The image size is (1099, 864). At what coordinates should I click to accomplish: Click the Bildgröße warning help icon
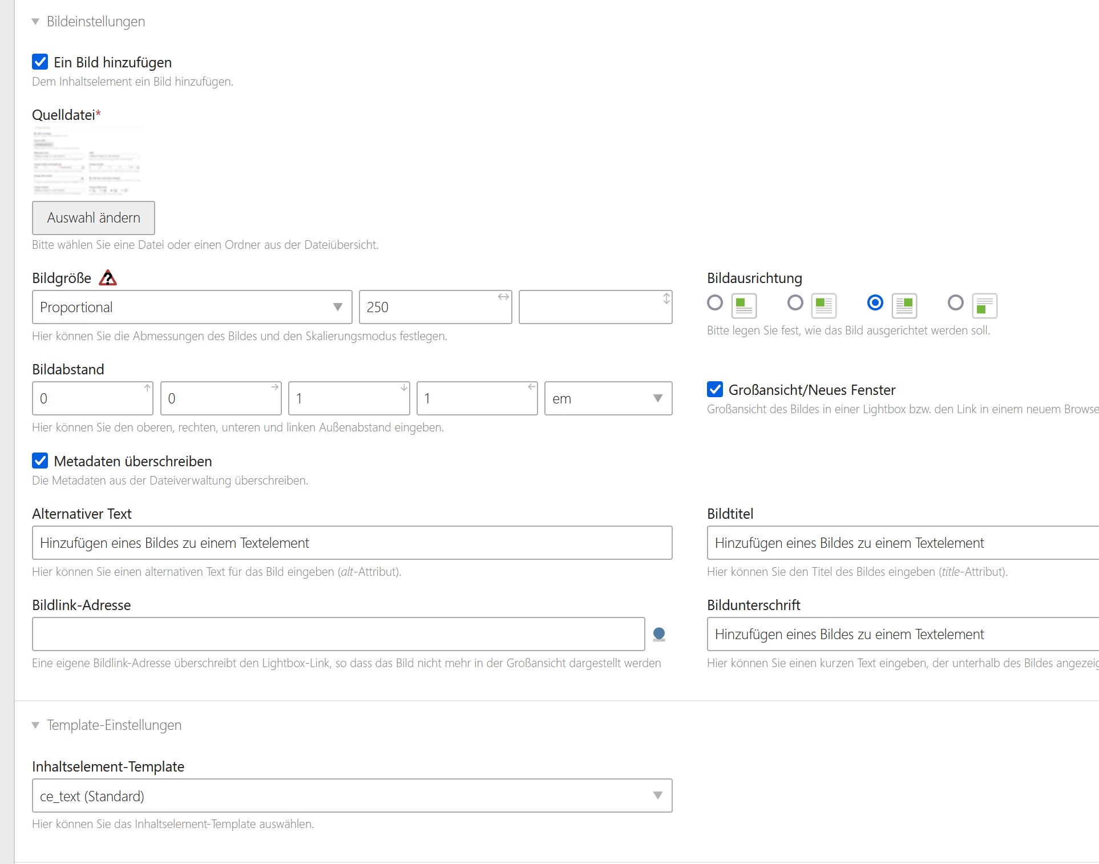pyautogui.click(x=108, y=278)
